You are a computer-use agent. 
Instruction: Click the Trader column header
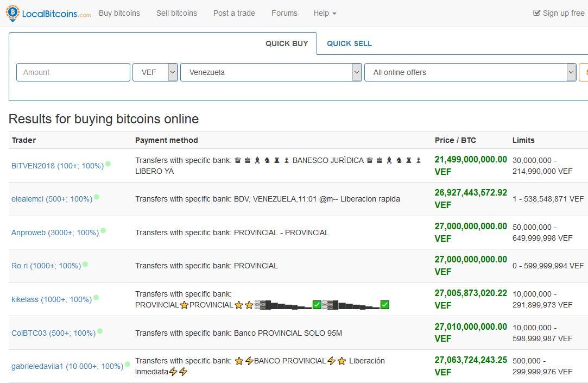(24, 140)
